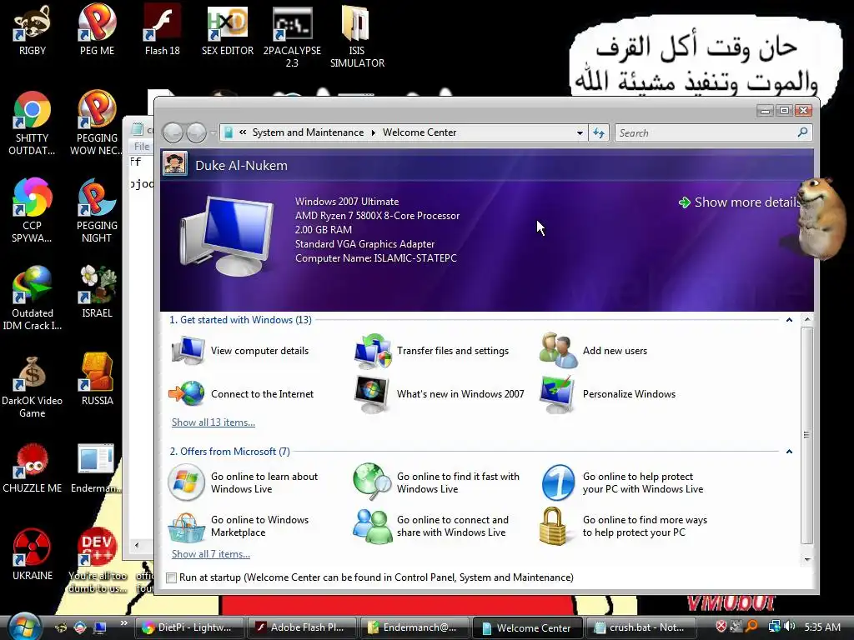Expand System and Maintenance breadcrumb arrow
Screen dimensions: 854x640
point(374,132)
